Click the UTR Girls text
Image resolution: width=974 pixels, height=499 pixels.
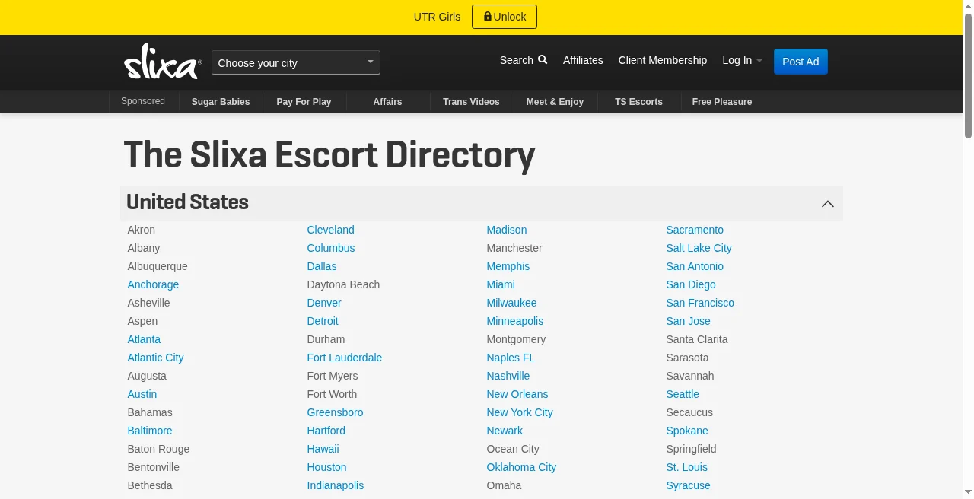coord(437,17)
